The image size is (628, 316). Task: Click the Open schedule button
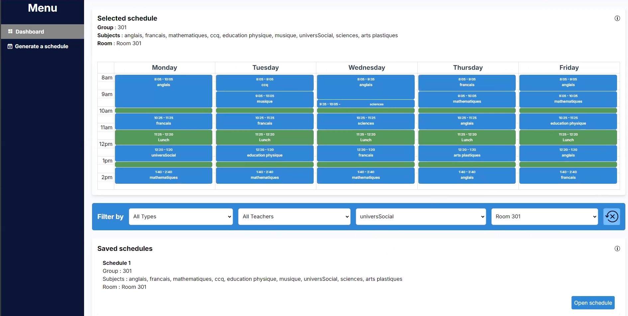point(593,303)
